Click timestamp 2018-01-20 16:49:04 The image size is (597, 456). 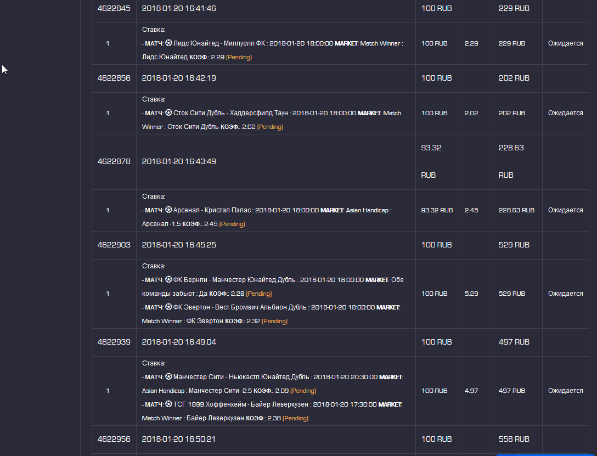[179, 342]
